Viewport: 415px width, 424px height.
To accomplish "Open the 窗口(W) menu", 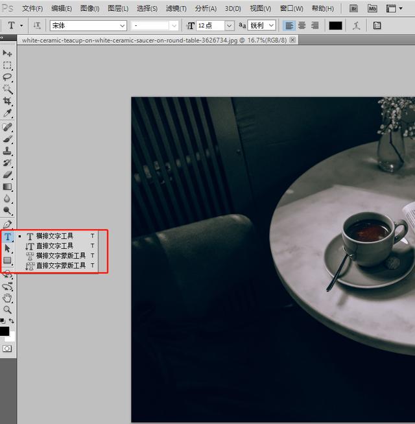I will click(291, 8).
